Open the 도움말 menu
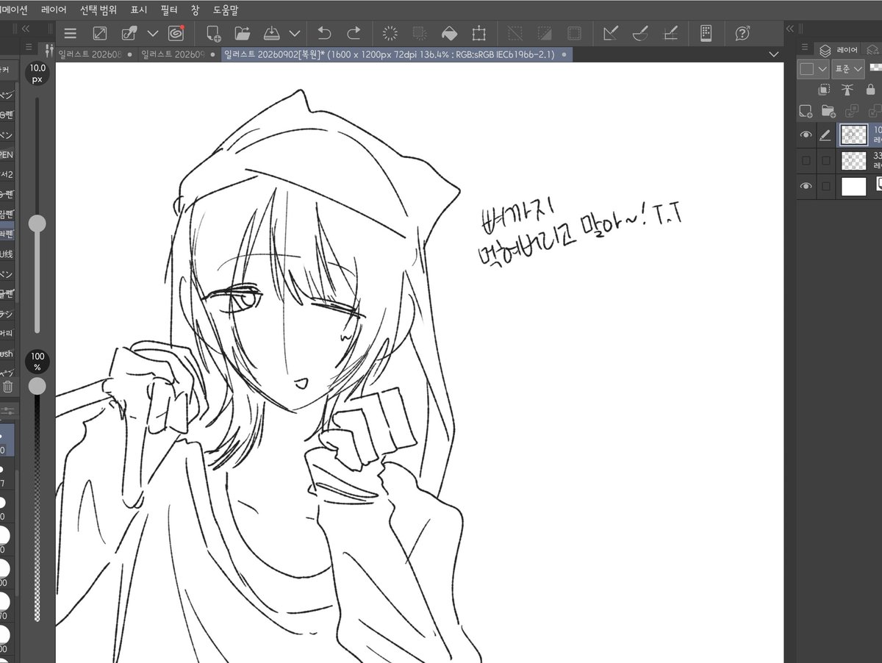Viewport: 882px width, 663px height. [225, 10]
